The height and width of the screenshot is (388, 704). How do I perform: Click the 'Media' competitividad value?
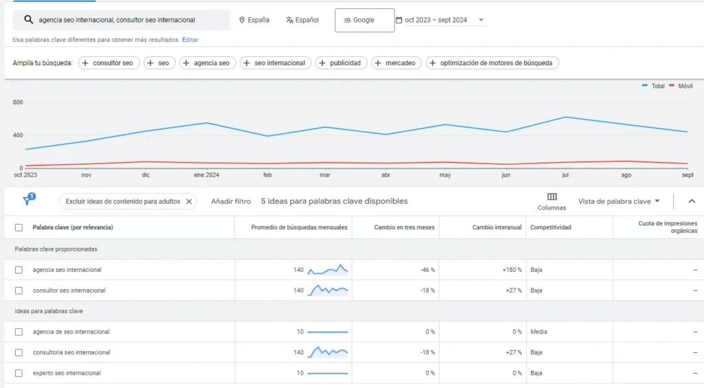click(539, 332)
